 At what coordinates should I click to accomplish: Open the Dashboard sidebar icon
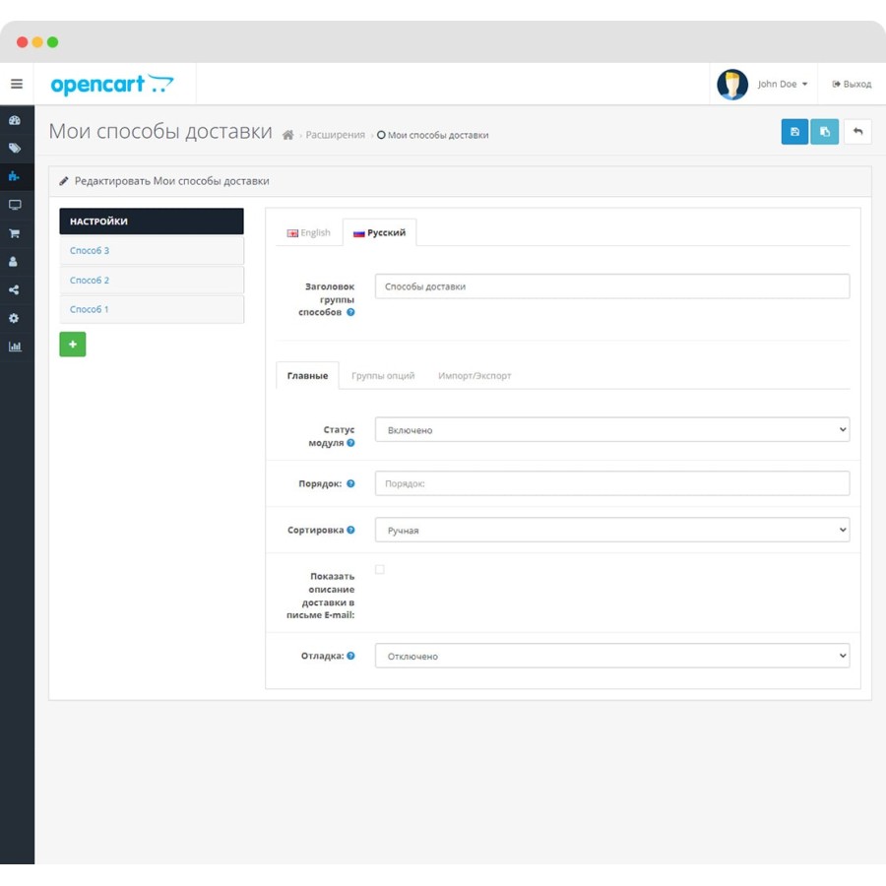pos(15,120)
